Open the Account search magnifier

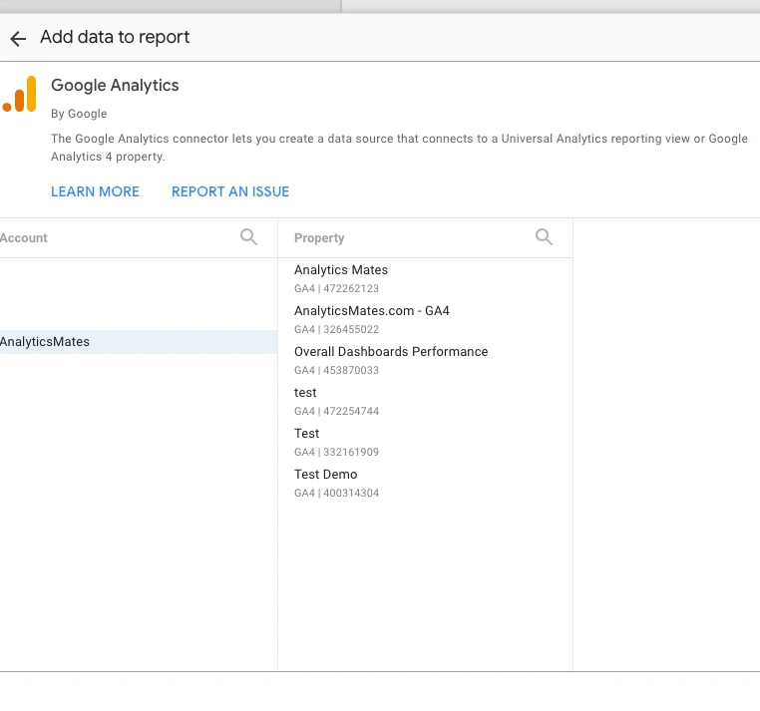[x=248, y=237]
